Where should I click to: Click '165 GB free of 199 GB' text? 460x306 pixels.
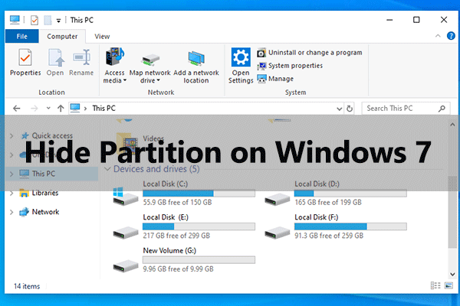[328, 202]
